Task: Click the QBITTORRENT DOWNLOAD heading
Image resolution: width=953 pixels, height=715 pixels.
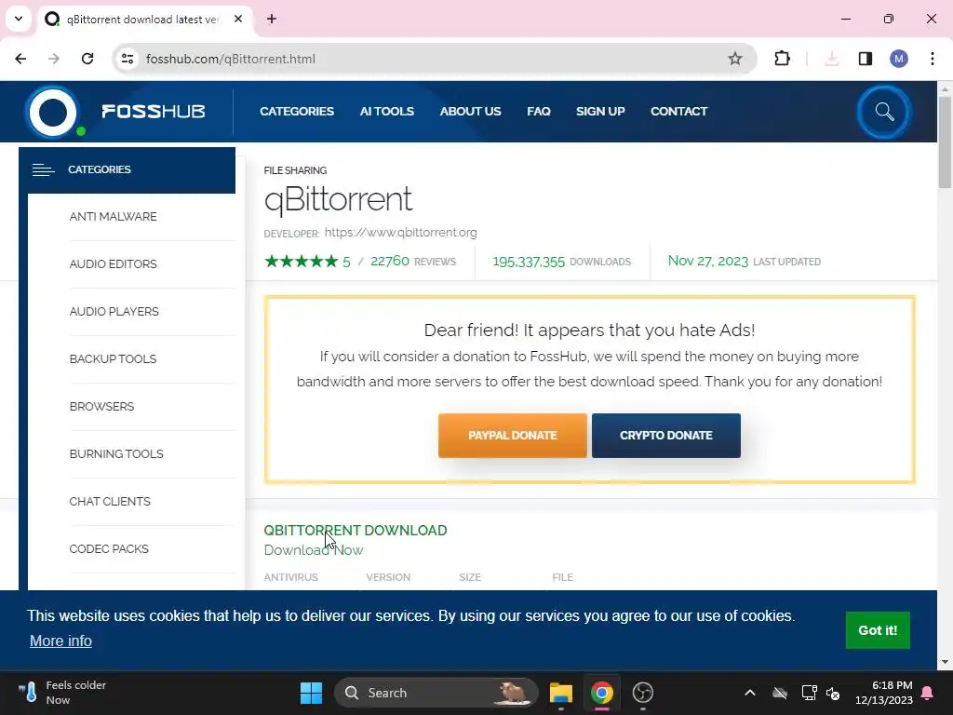Action: click(356, 530)
